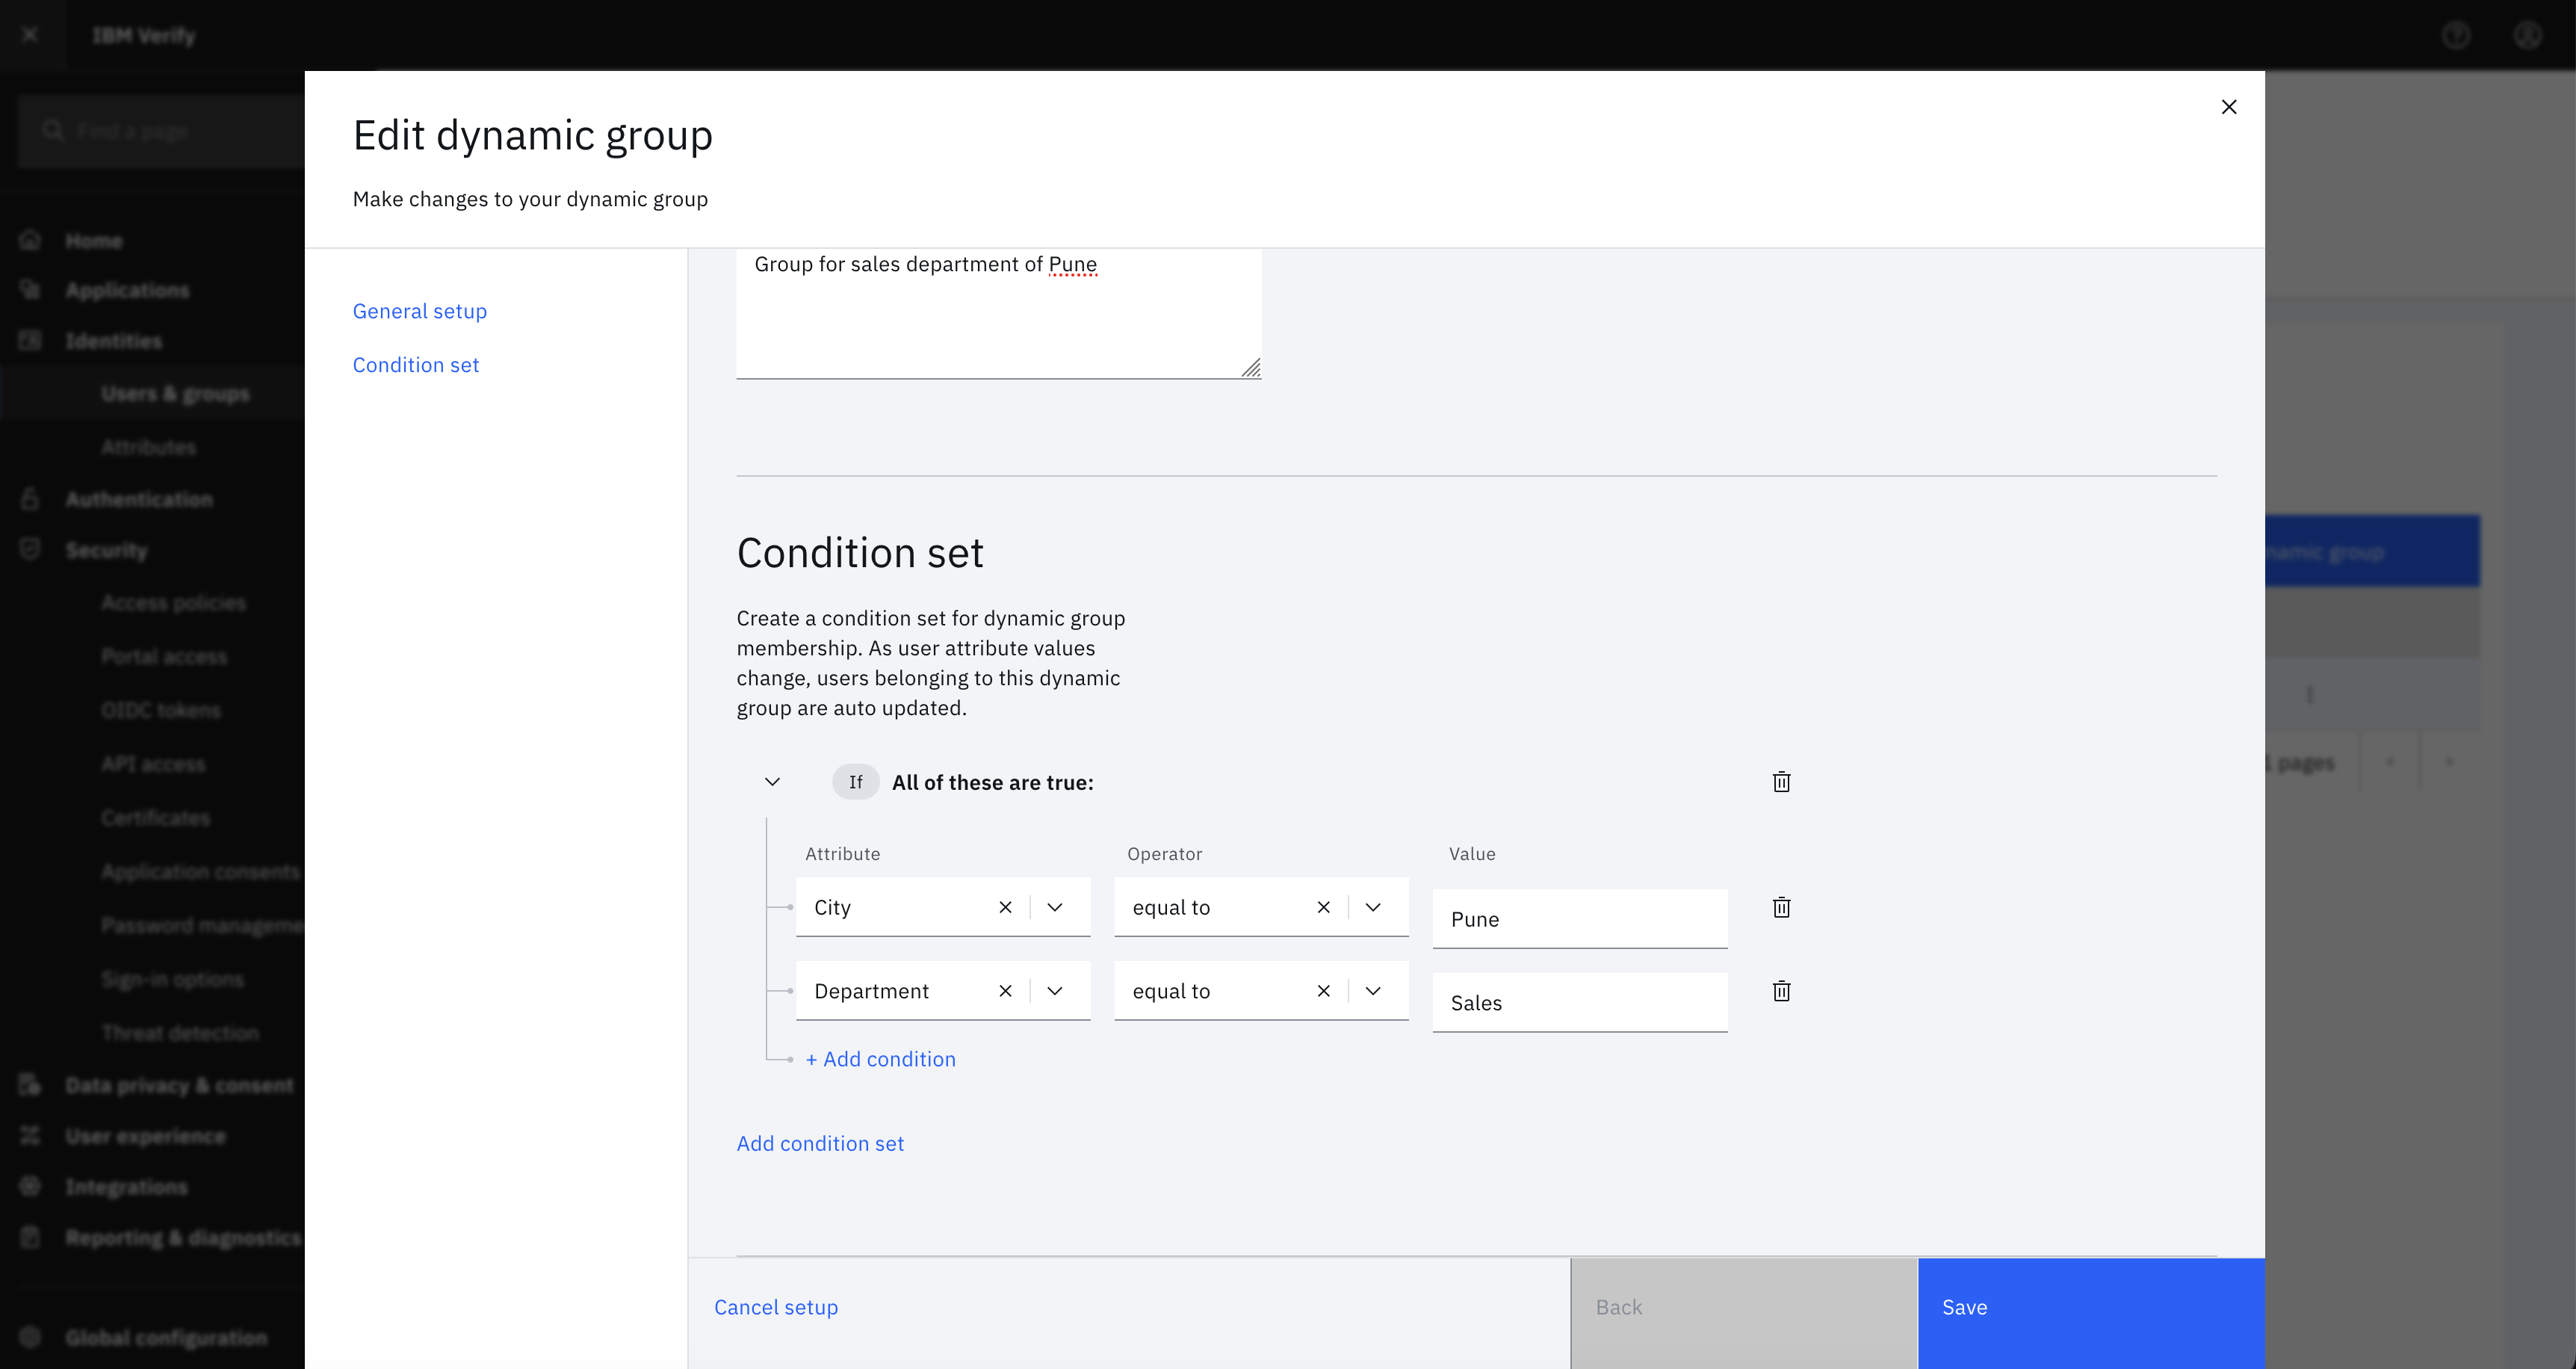Clear the City attribute selection
Screen dimensions: 2576x1369
point(1005,907)
